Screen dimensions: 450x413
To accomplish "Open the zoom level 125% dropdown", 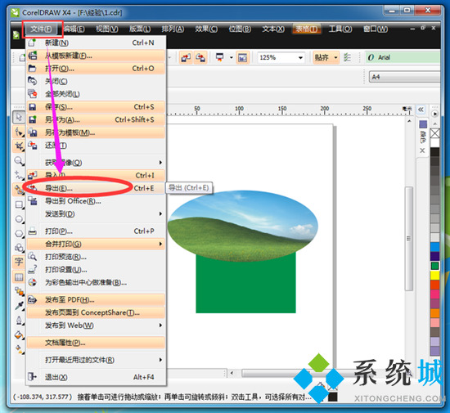I will click(x=300, y=57).
